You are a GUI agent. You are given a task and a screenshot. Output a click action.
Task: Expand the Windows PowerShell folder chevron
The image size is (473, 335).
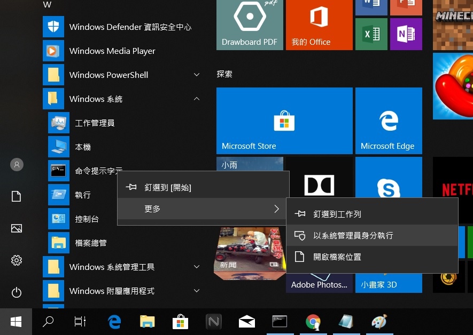pos(197,75)
